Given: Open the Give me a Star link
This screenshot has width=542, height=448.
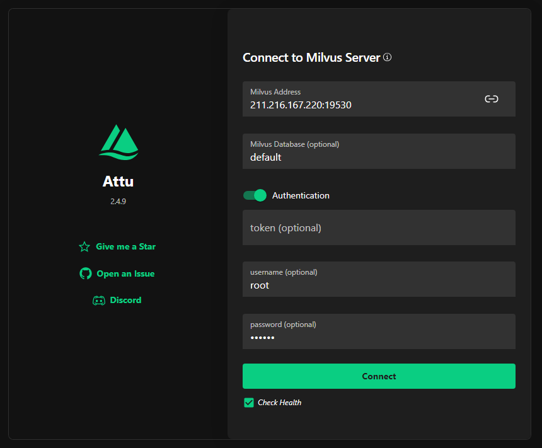Looking at the screenshot, I should tap(117, 247).
